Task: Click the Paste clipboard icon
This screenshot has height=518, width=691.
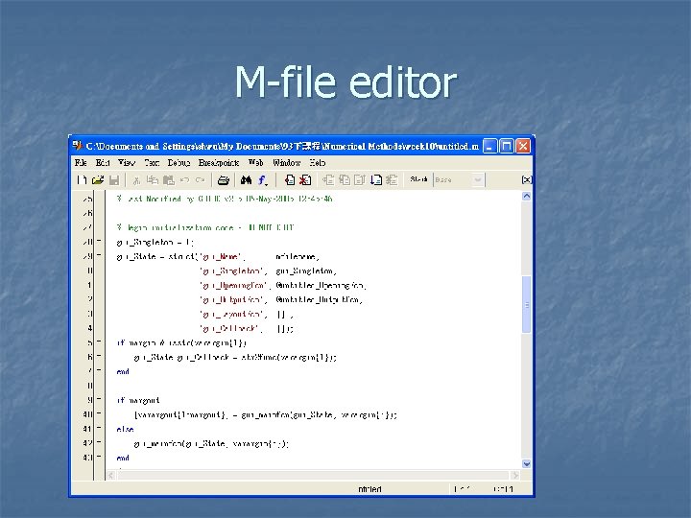Action: tap(168, 179)
